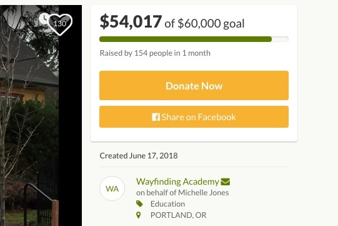Click the Education category label
This screenshot has width=338, height=226.
(167, 203)
